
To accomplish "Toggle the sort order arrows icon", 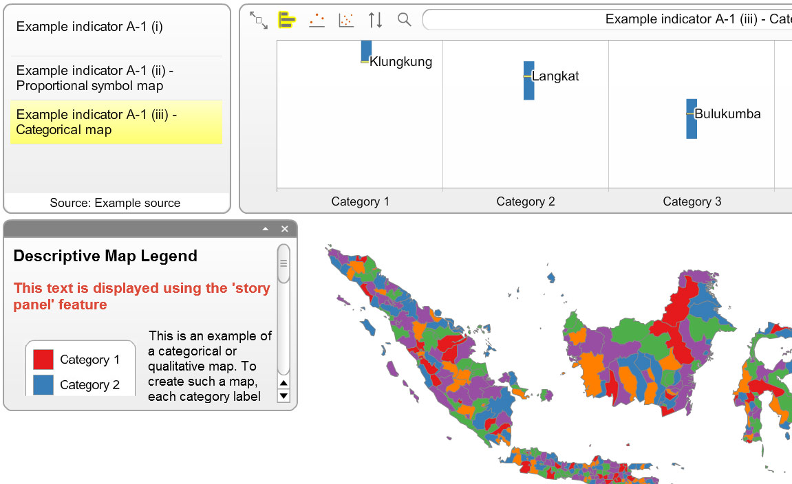I will [x=375, y=20].
